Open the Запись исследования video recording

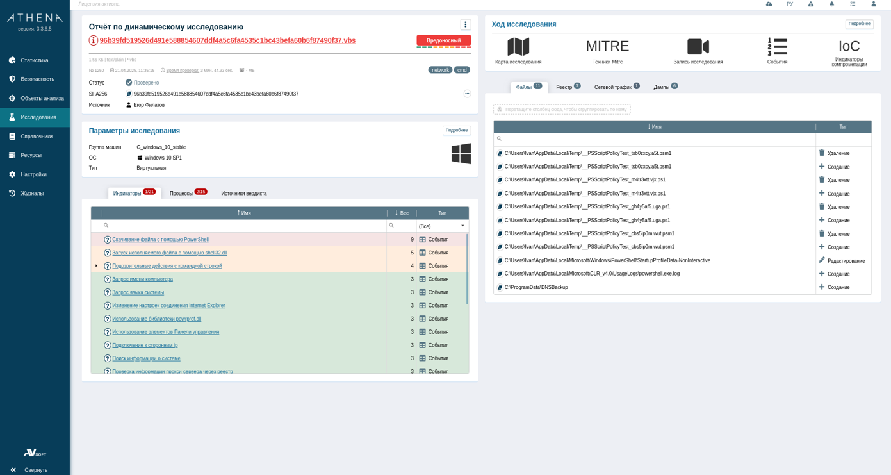pyautogui.click(x=698, y=47)
